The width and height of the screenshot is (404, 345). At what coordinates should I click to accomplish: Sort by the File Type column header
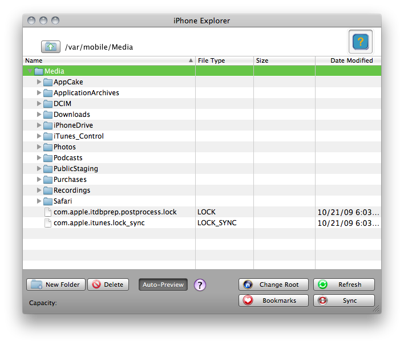pyautogui.click(x=224, y=60)
